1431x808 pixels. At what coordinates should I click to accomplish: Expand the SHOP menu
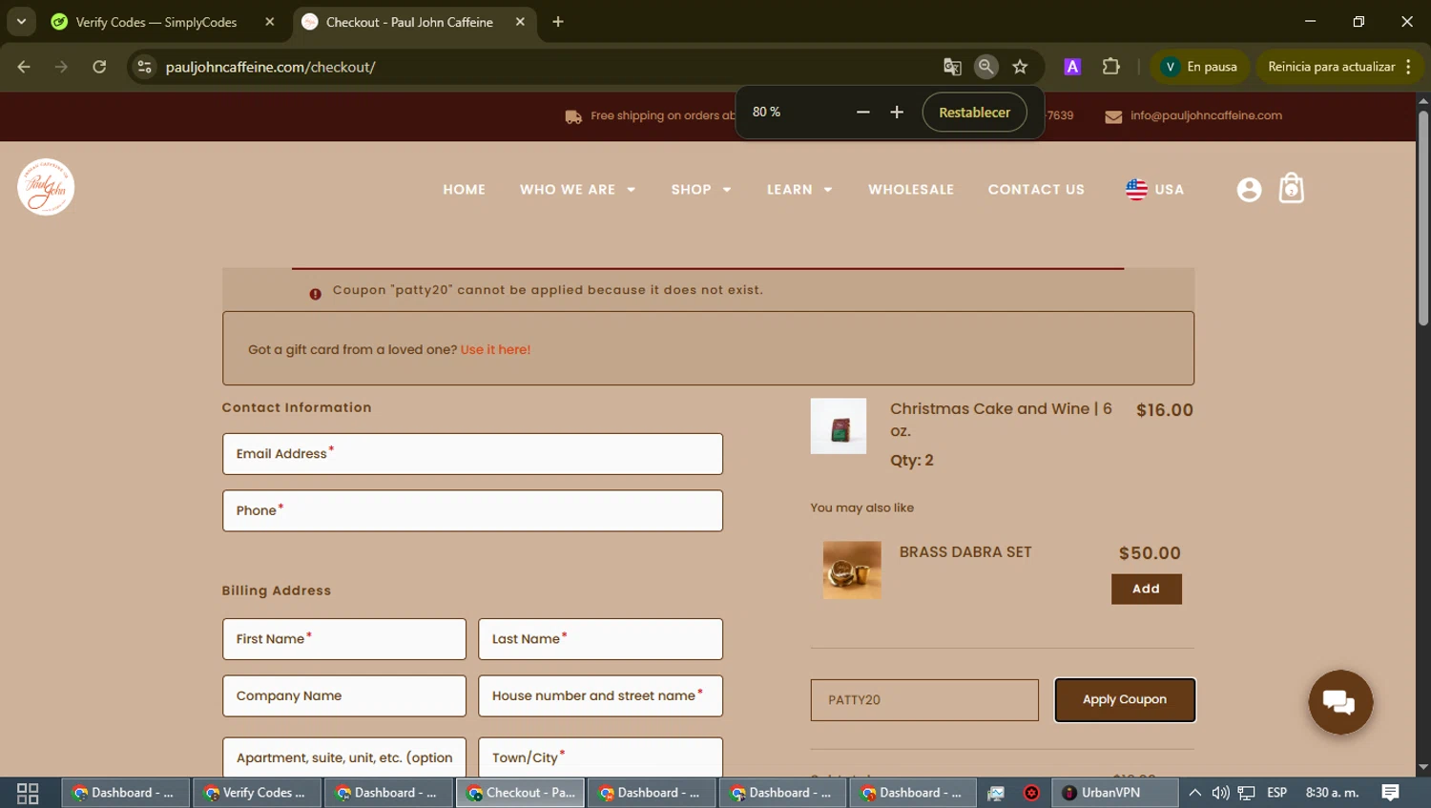tap(701, 190)
